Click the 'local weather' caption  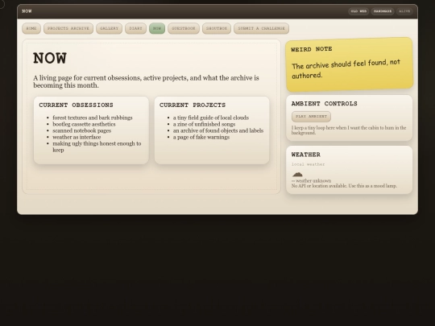(x=308, y=164)
